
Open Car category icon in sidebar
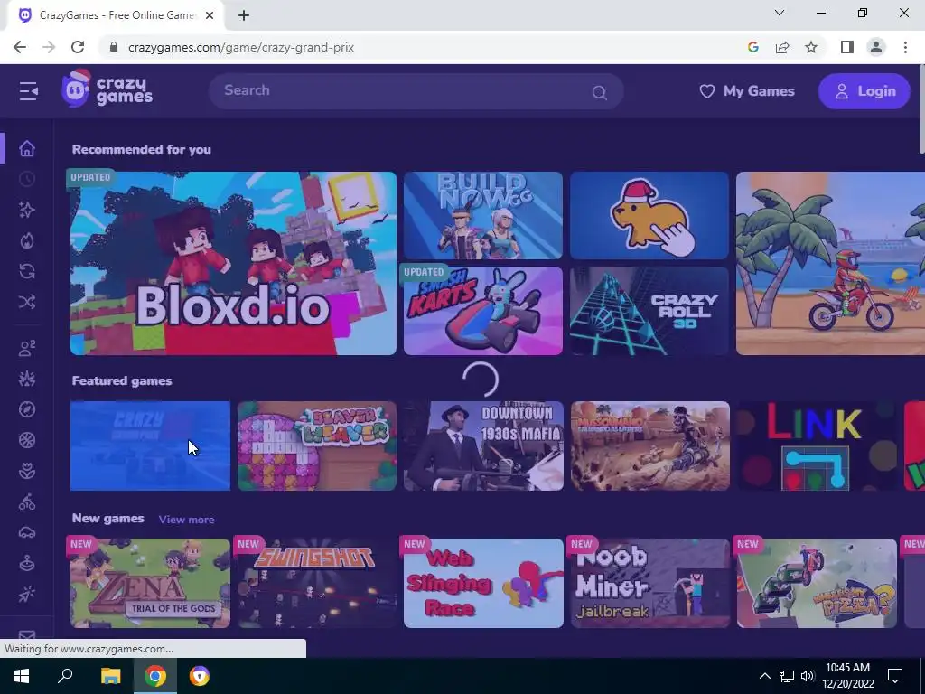[x=27, y=532]
